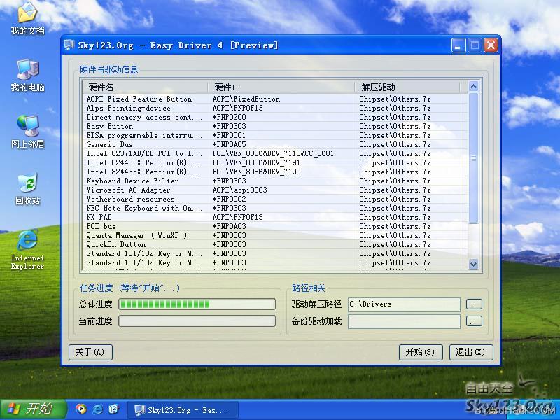Click hardware ID *PNP0C02
Image resolution: width=560 pixels, height=420 pixels.
click(x=230, y=199)
